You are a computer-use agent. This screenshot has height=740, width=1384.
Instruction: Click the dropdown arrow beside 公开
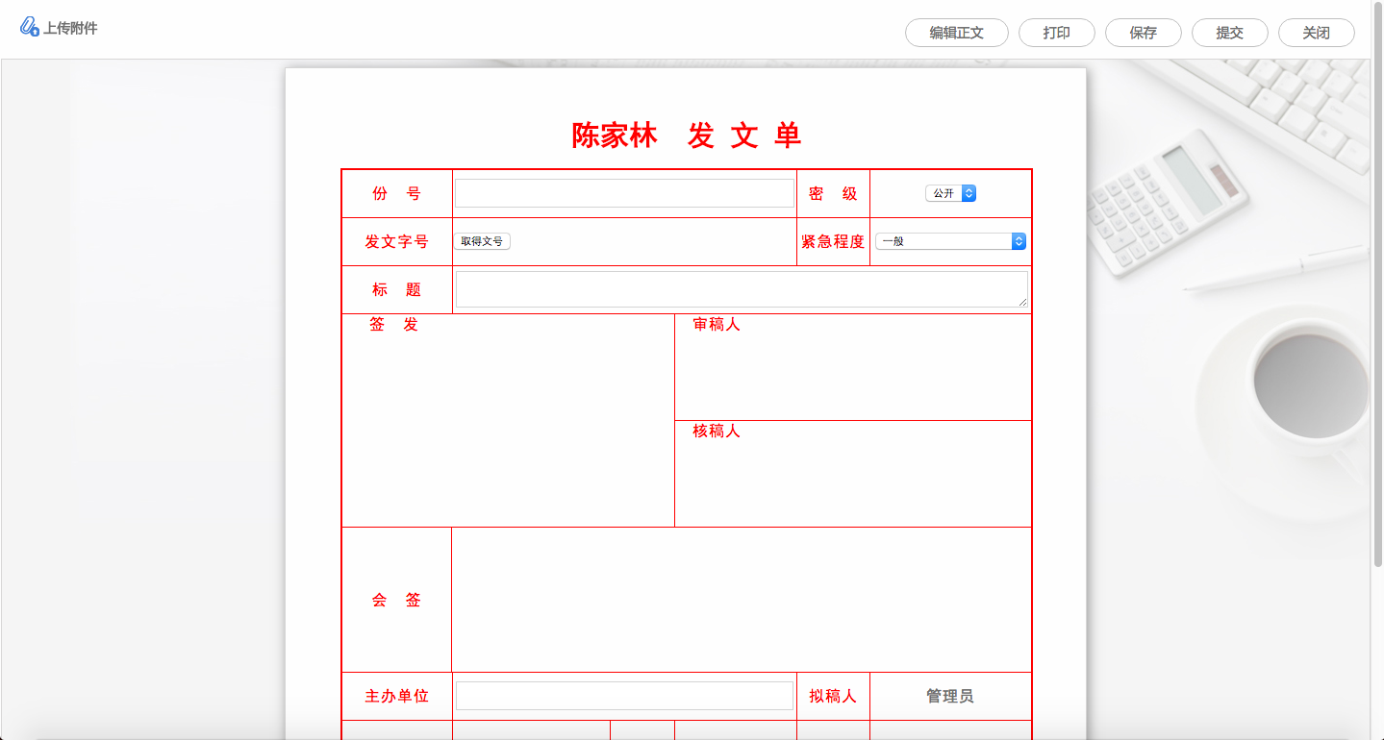click(x=969, y=192)
